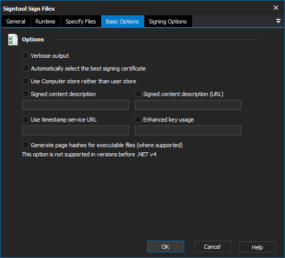Click the Cancel button

(212, 247)
